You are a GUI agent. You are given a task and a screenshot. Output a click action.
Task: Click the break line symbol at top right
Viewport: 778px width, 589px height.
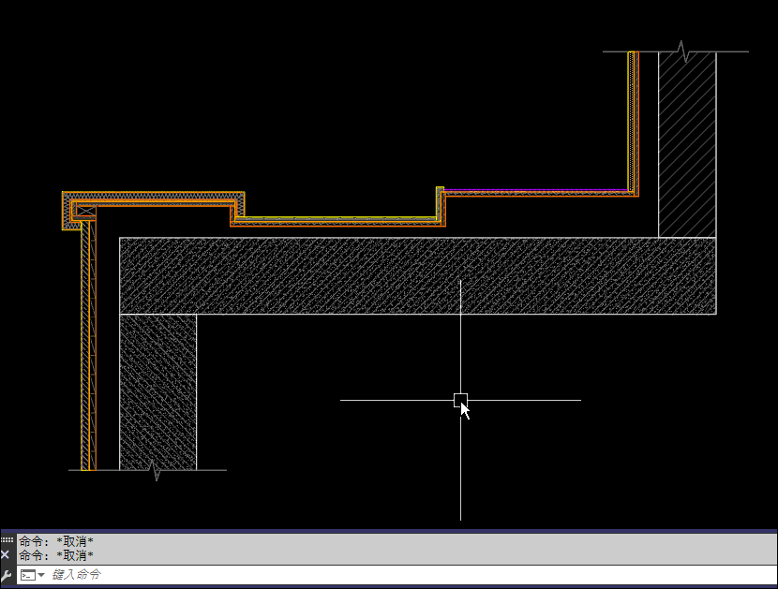[x=683, y=51]
